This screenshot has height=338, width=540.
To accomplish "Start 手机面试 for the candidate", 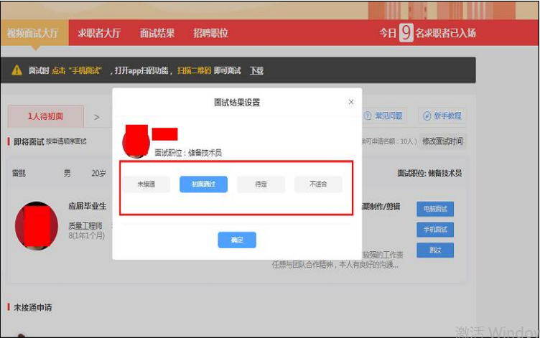I will pyautogui.click(x=435, y=230).
